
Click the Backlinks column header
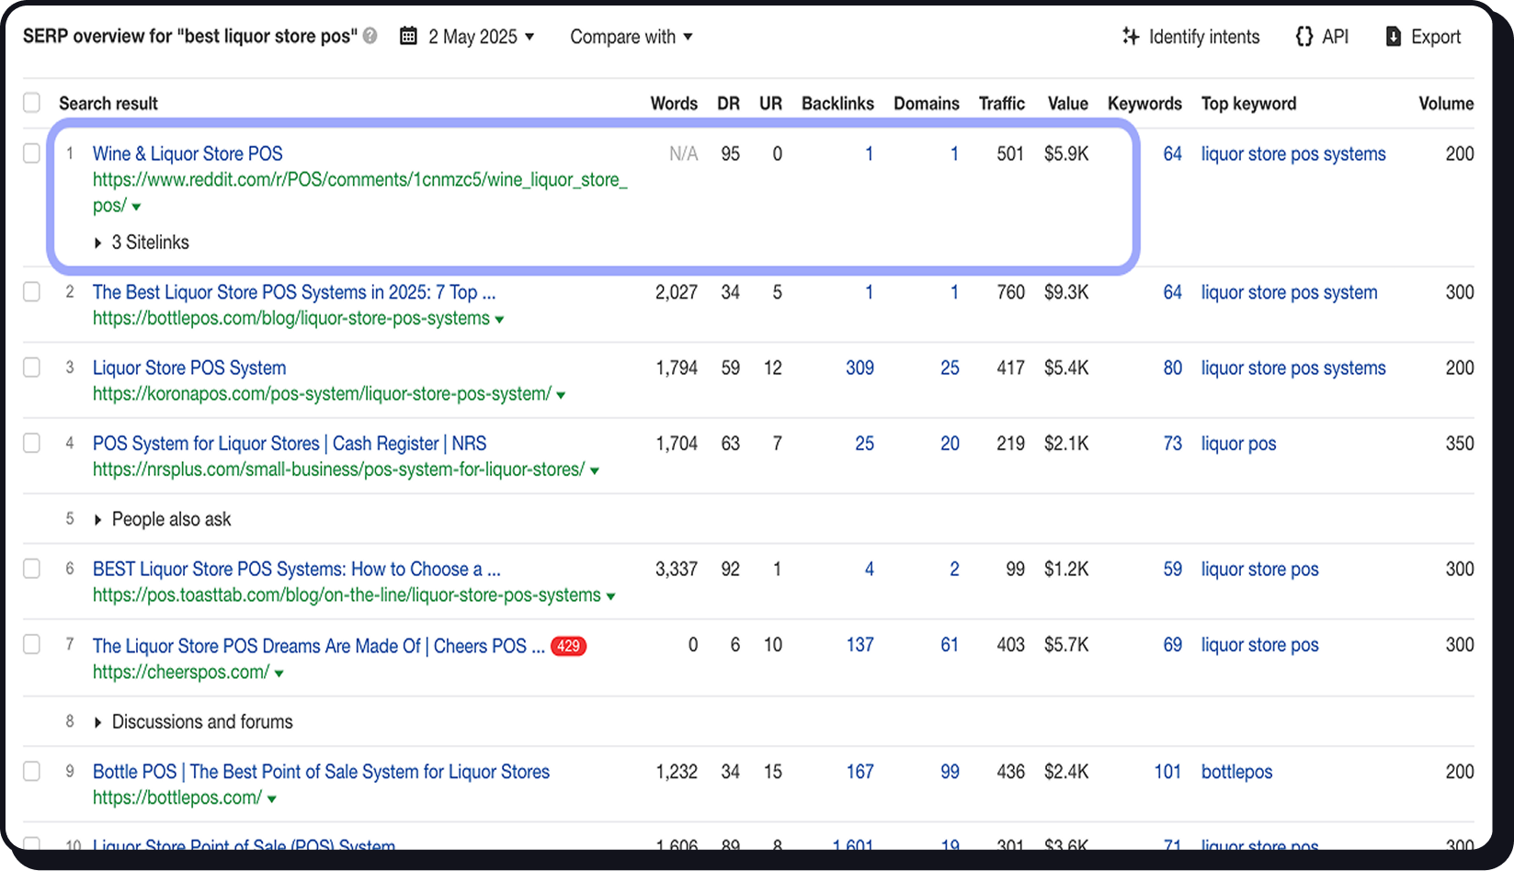pyautogui.click(x=837, y=103)
